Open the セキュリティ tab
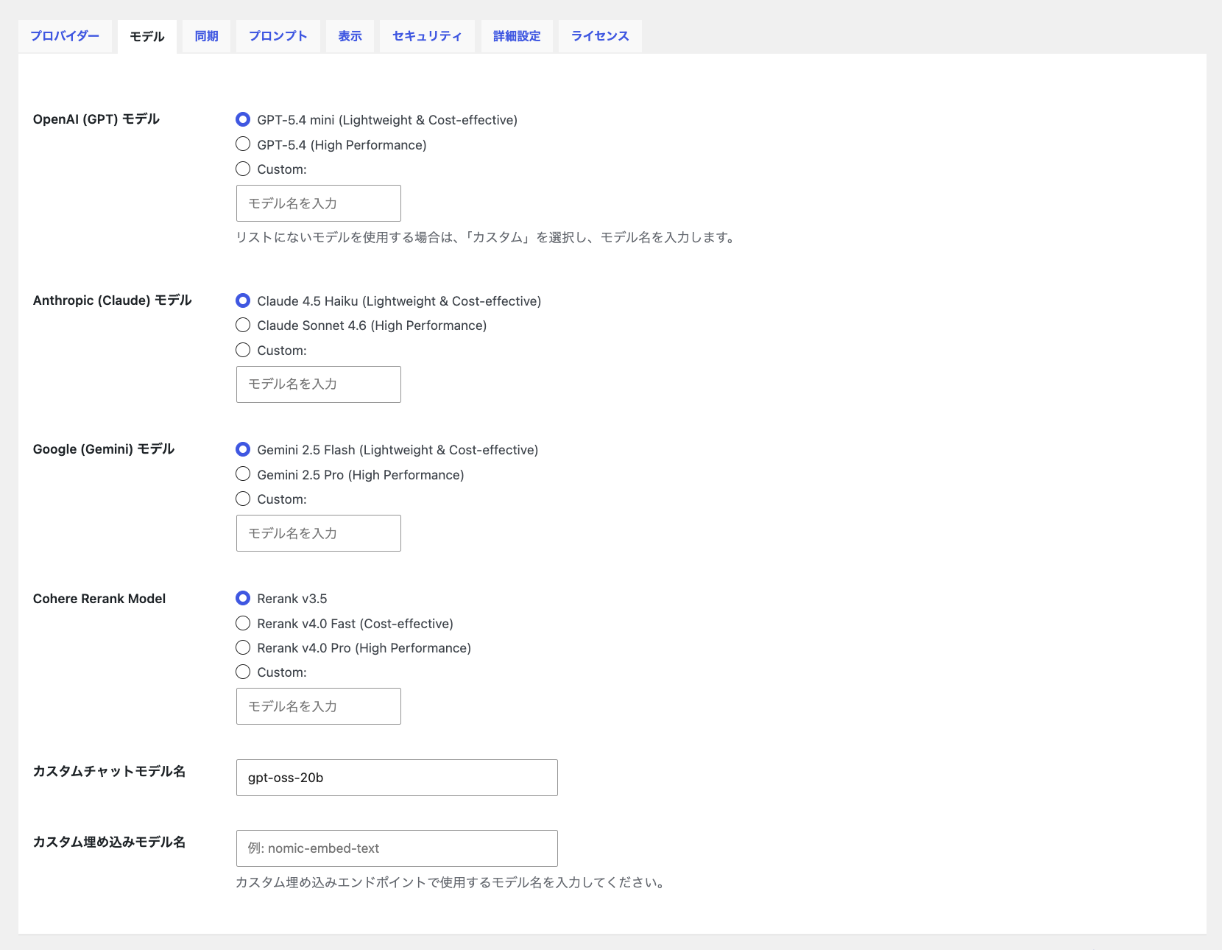 click(427, 36)
